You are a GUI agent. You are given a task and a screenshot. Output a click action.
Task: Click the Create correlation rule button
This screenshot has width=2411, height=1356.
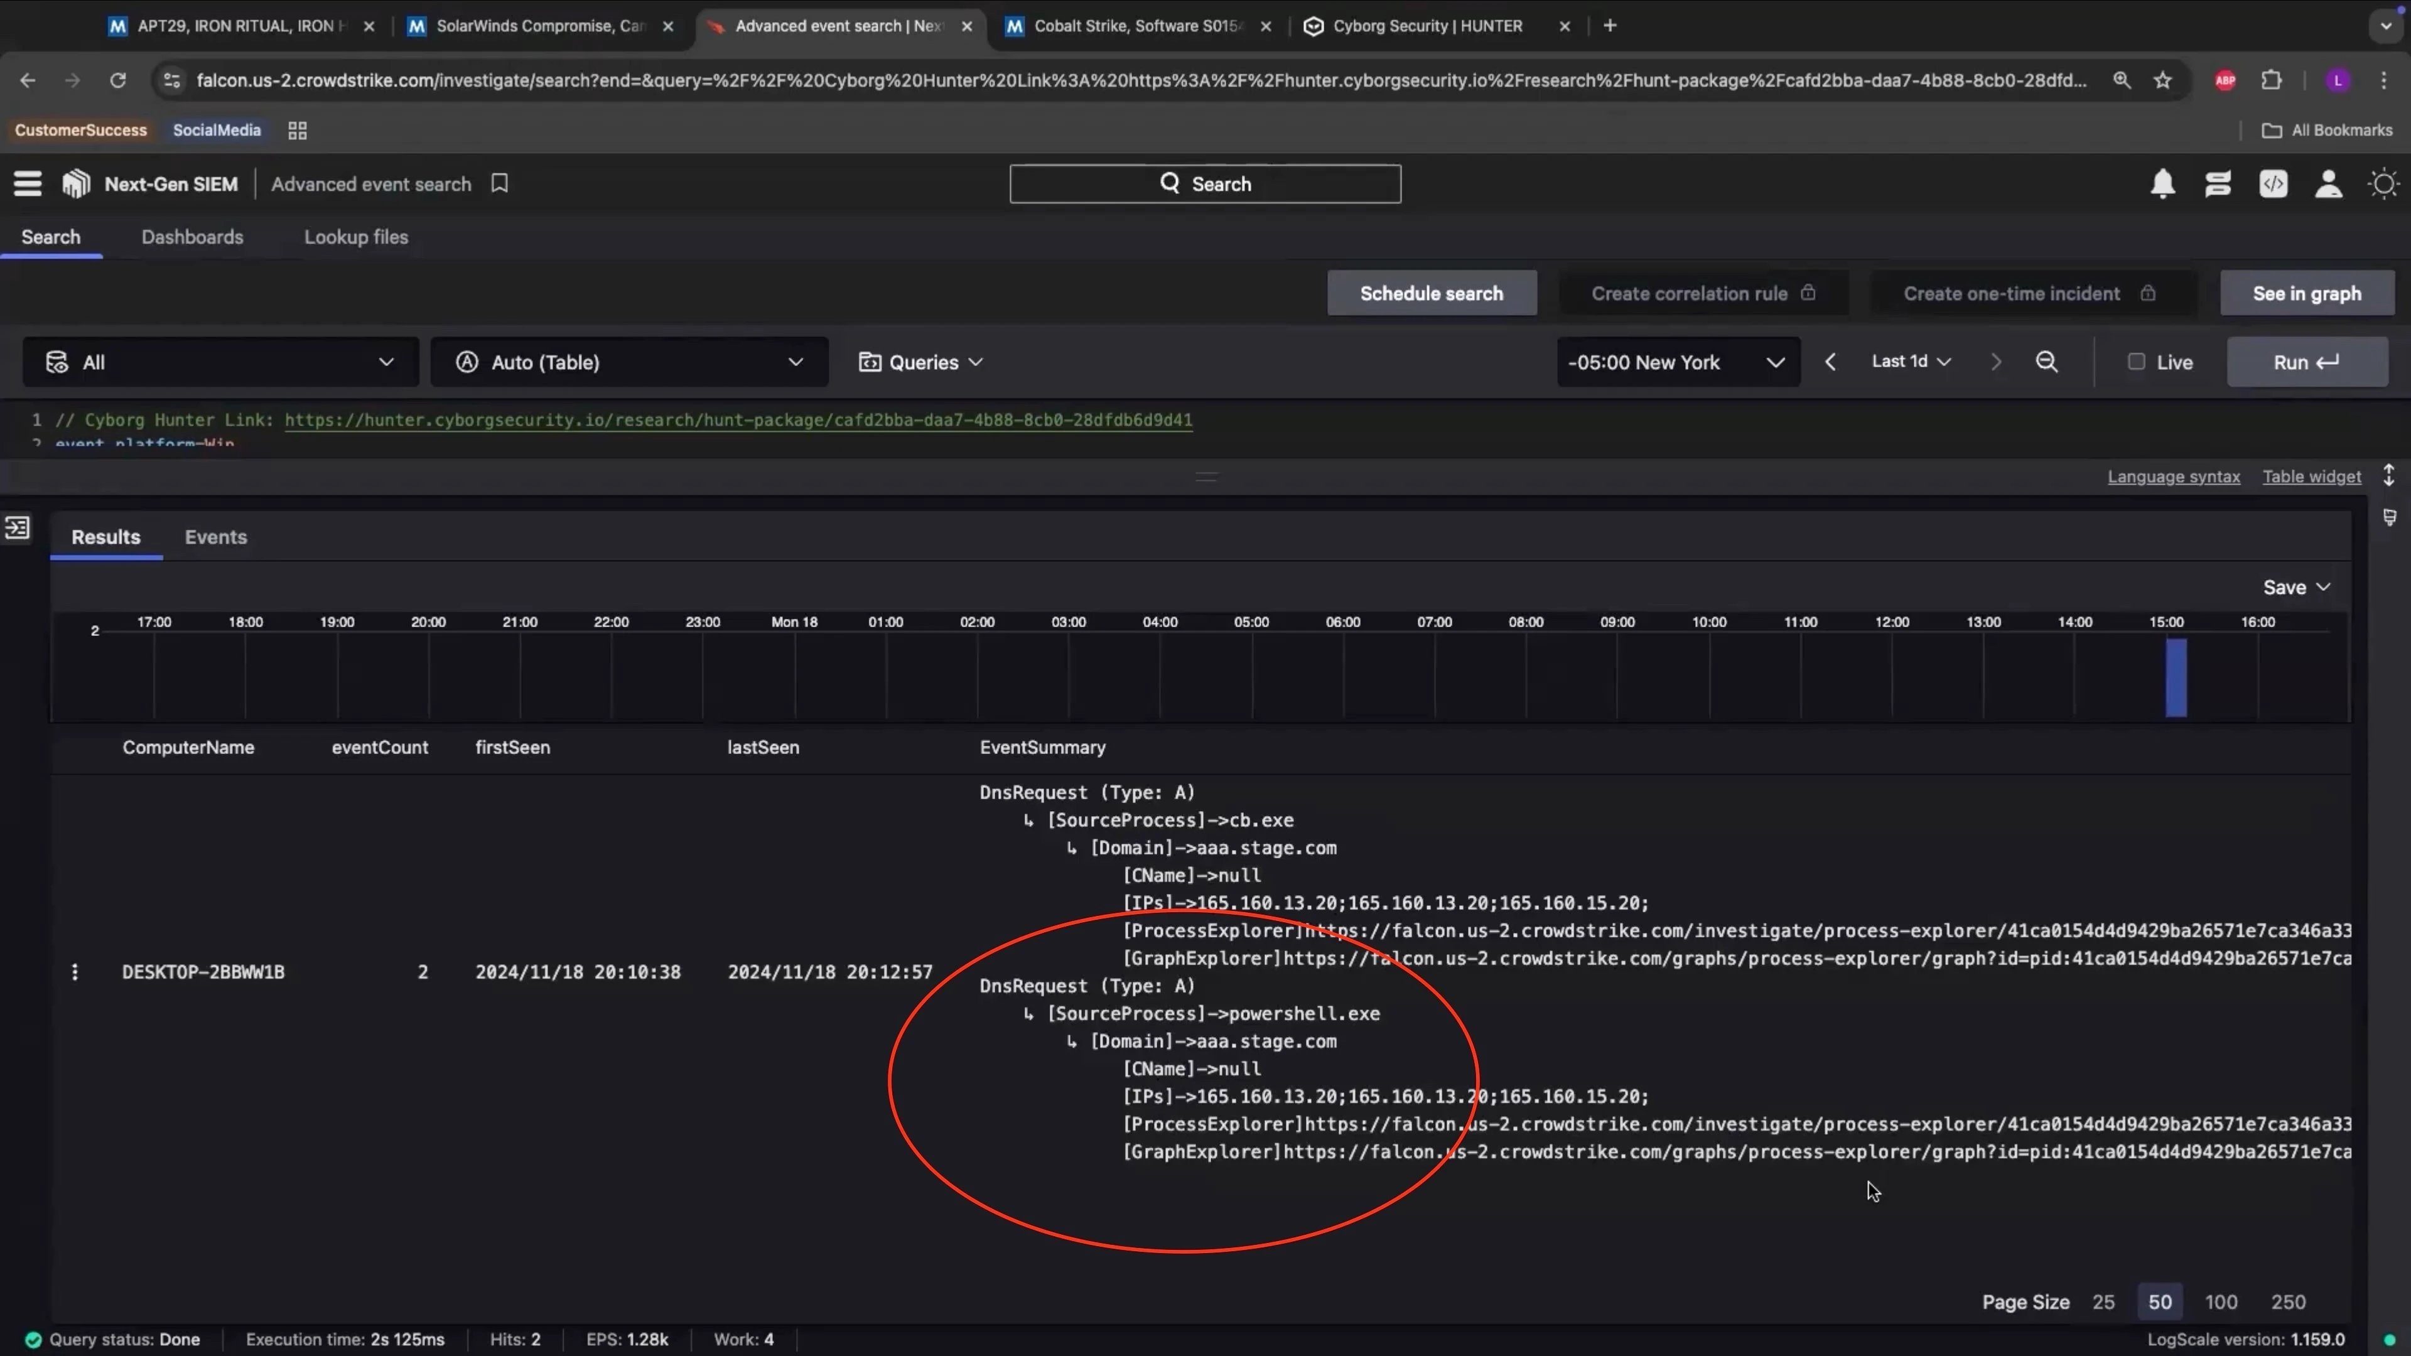click(1703, 293)
